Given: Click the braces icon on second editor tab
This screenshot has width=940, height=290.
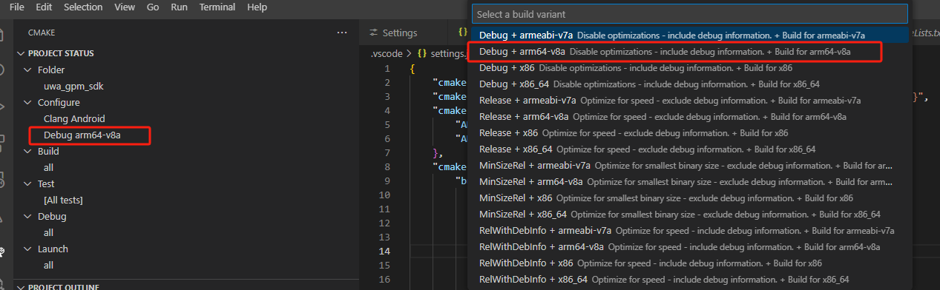Looking at the screenshot, I should point(462,33).
